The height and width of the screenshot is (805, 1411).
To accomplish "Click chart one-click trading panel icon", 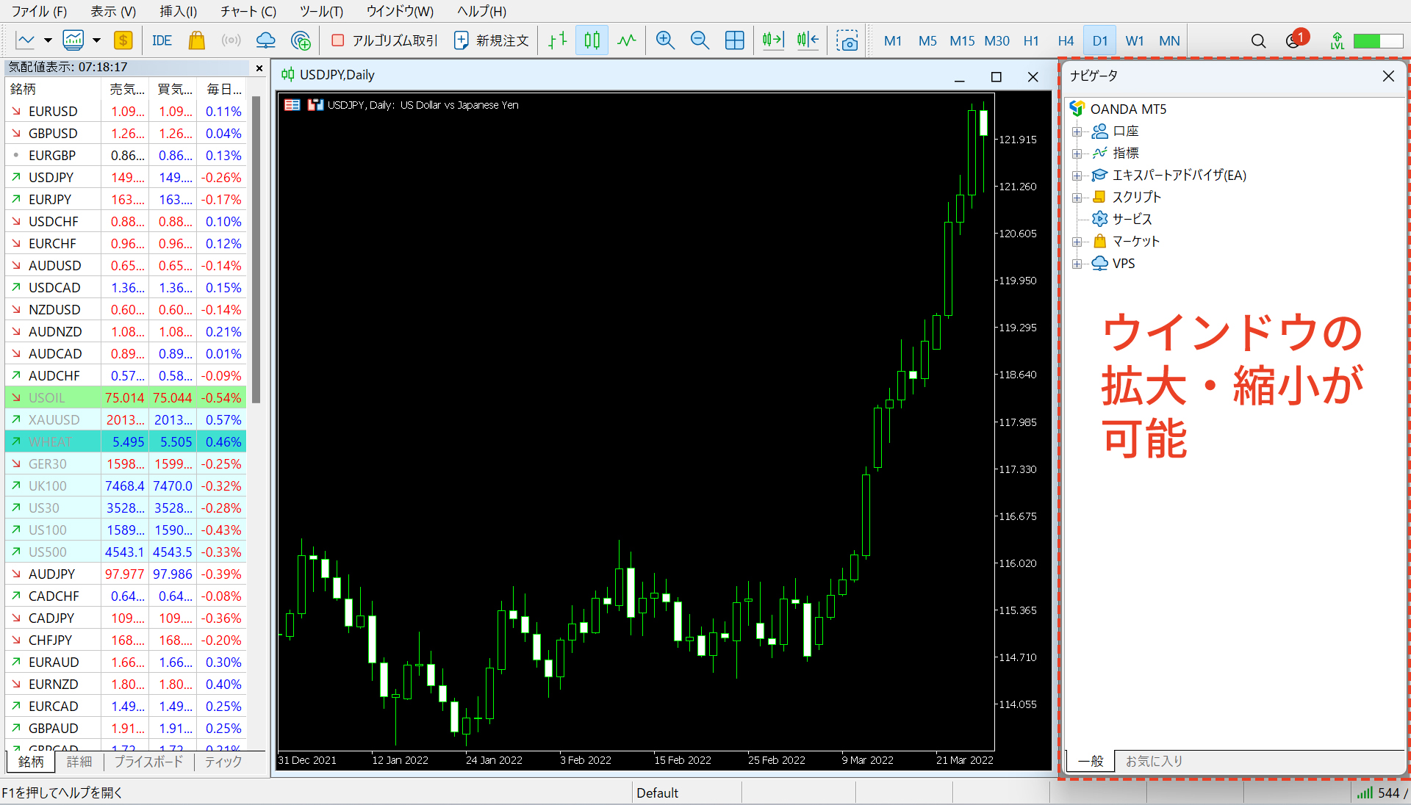I will (x=292, y=105).
